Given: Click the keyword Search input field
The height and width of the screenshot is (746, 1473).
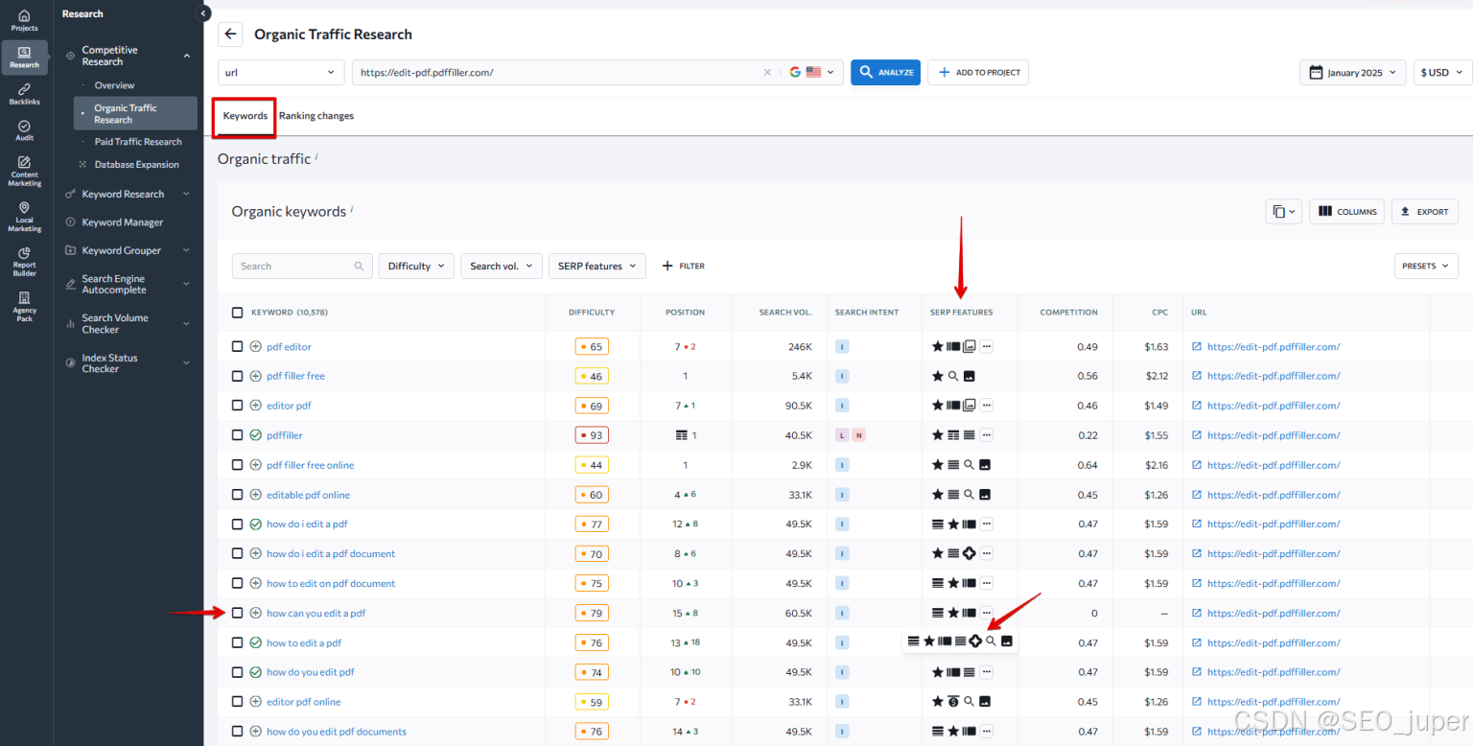Looking at the screenshot, I should (x=302, y=266).
